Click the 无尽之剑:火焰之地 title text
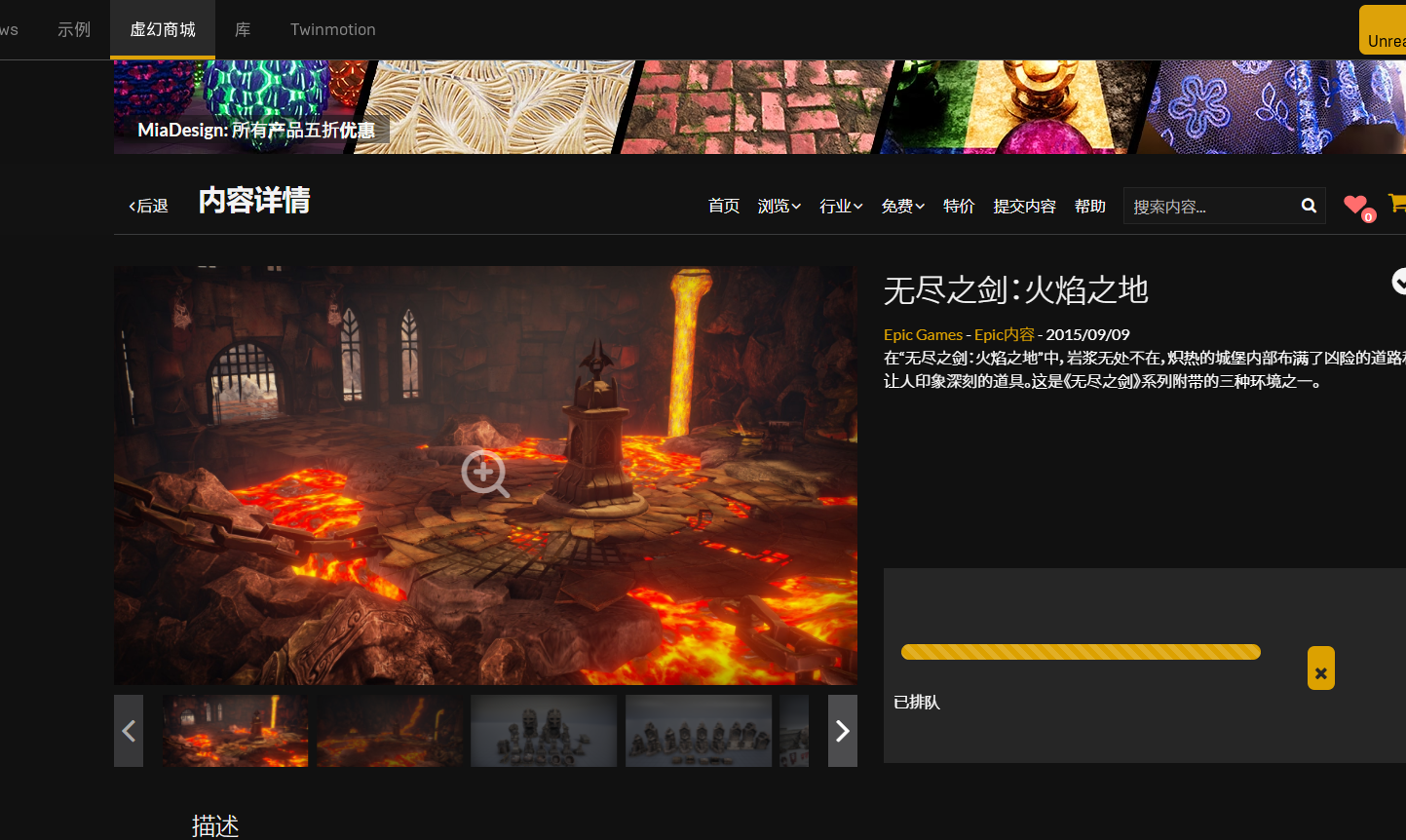This screenshot has width=1406, height=840. [1016, 289]
